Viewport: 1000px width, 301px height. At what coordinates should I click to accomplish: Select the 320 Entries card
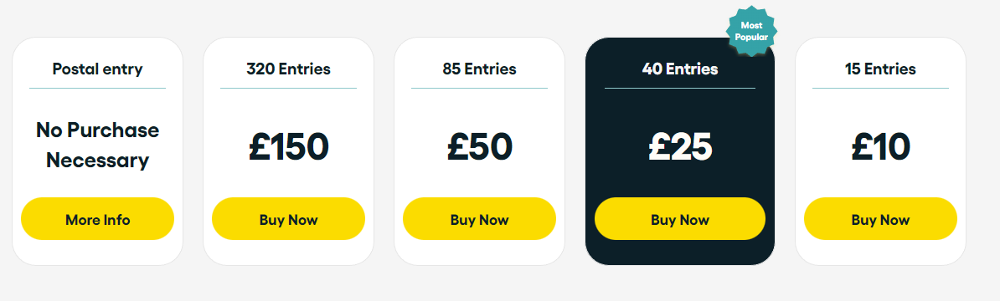(288, 151)
